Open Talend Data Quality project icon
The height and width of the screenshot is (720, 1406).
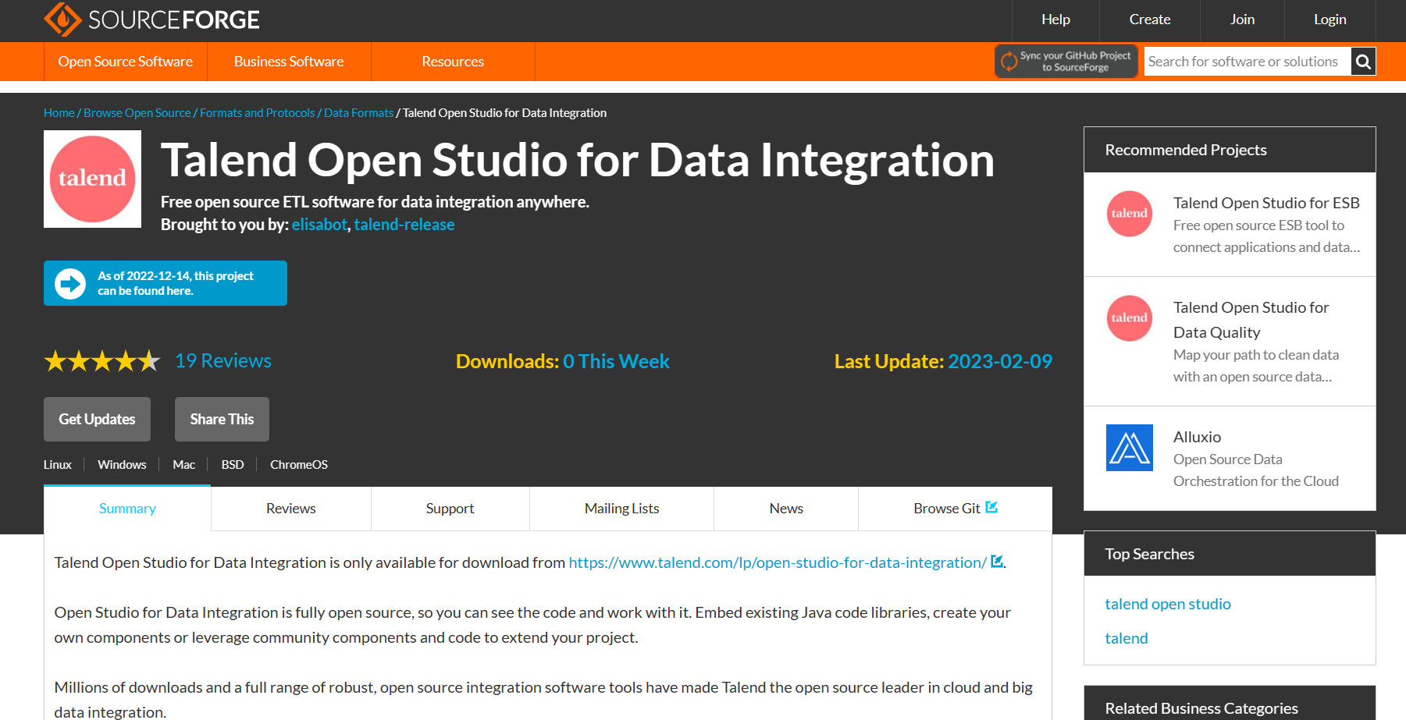(1130, 318)
